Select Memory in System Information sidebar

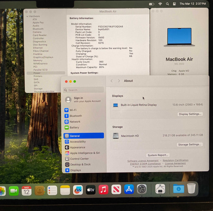pyautogui.click(x=38, y=60)
